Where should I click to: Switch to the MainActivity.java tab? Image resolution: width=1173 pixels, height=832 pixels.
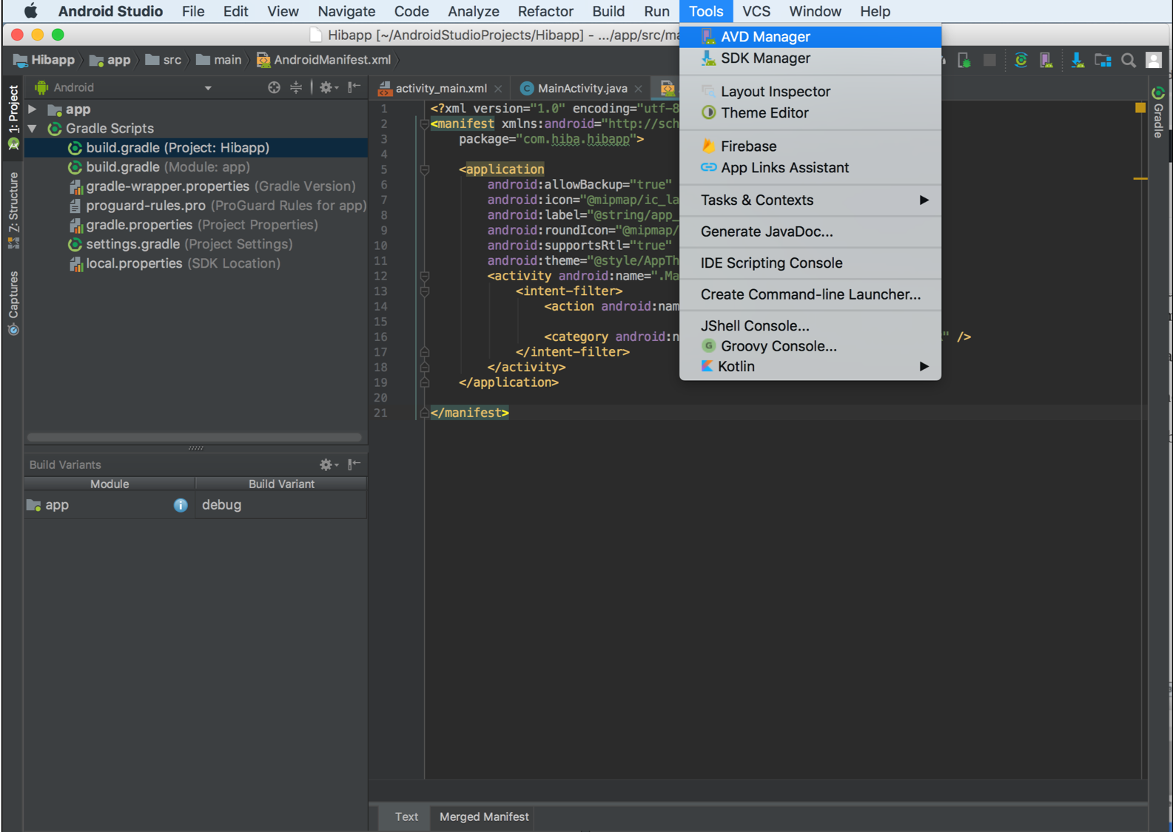[582, 89]
